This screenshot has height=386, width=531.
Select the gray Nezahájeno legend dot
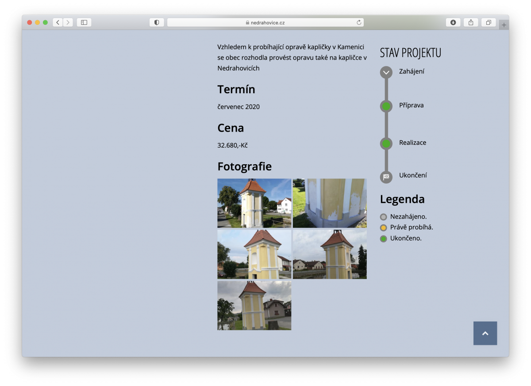[x=383, y=217]
